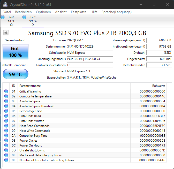Viewport: 174px width, 169px height.
Task: Click the 59 °C temperature button
Action: (x=16, y=74)
